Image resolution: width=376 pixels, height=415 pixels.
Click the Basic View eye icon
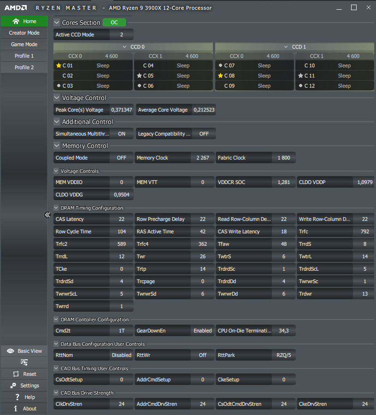click(x=10, y=351)
